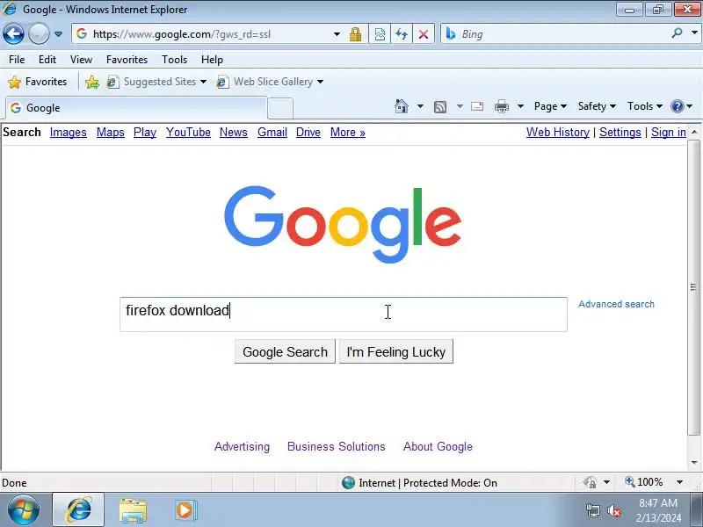Select the Google tab
The image size is (703, 527).
point(136,108)
